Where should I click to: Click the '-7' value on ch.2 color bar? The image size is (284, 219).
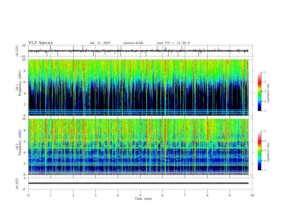coord(265,170)
